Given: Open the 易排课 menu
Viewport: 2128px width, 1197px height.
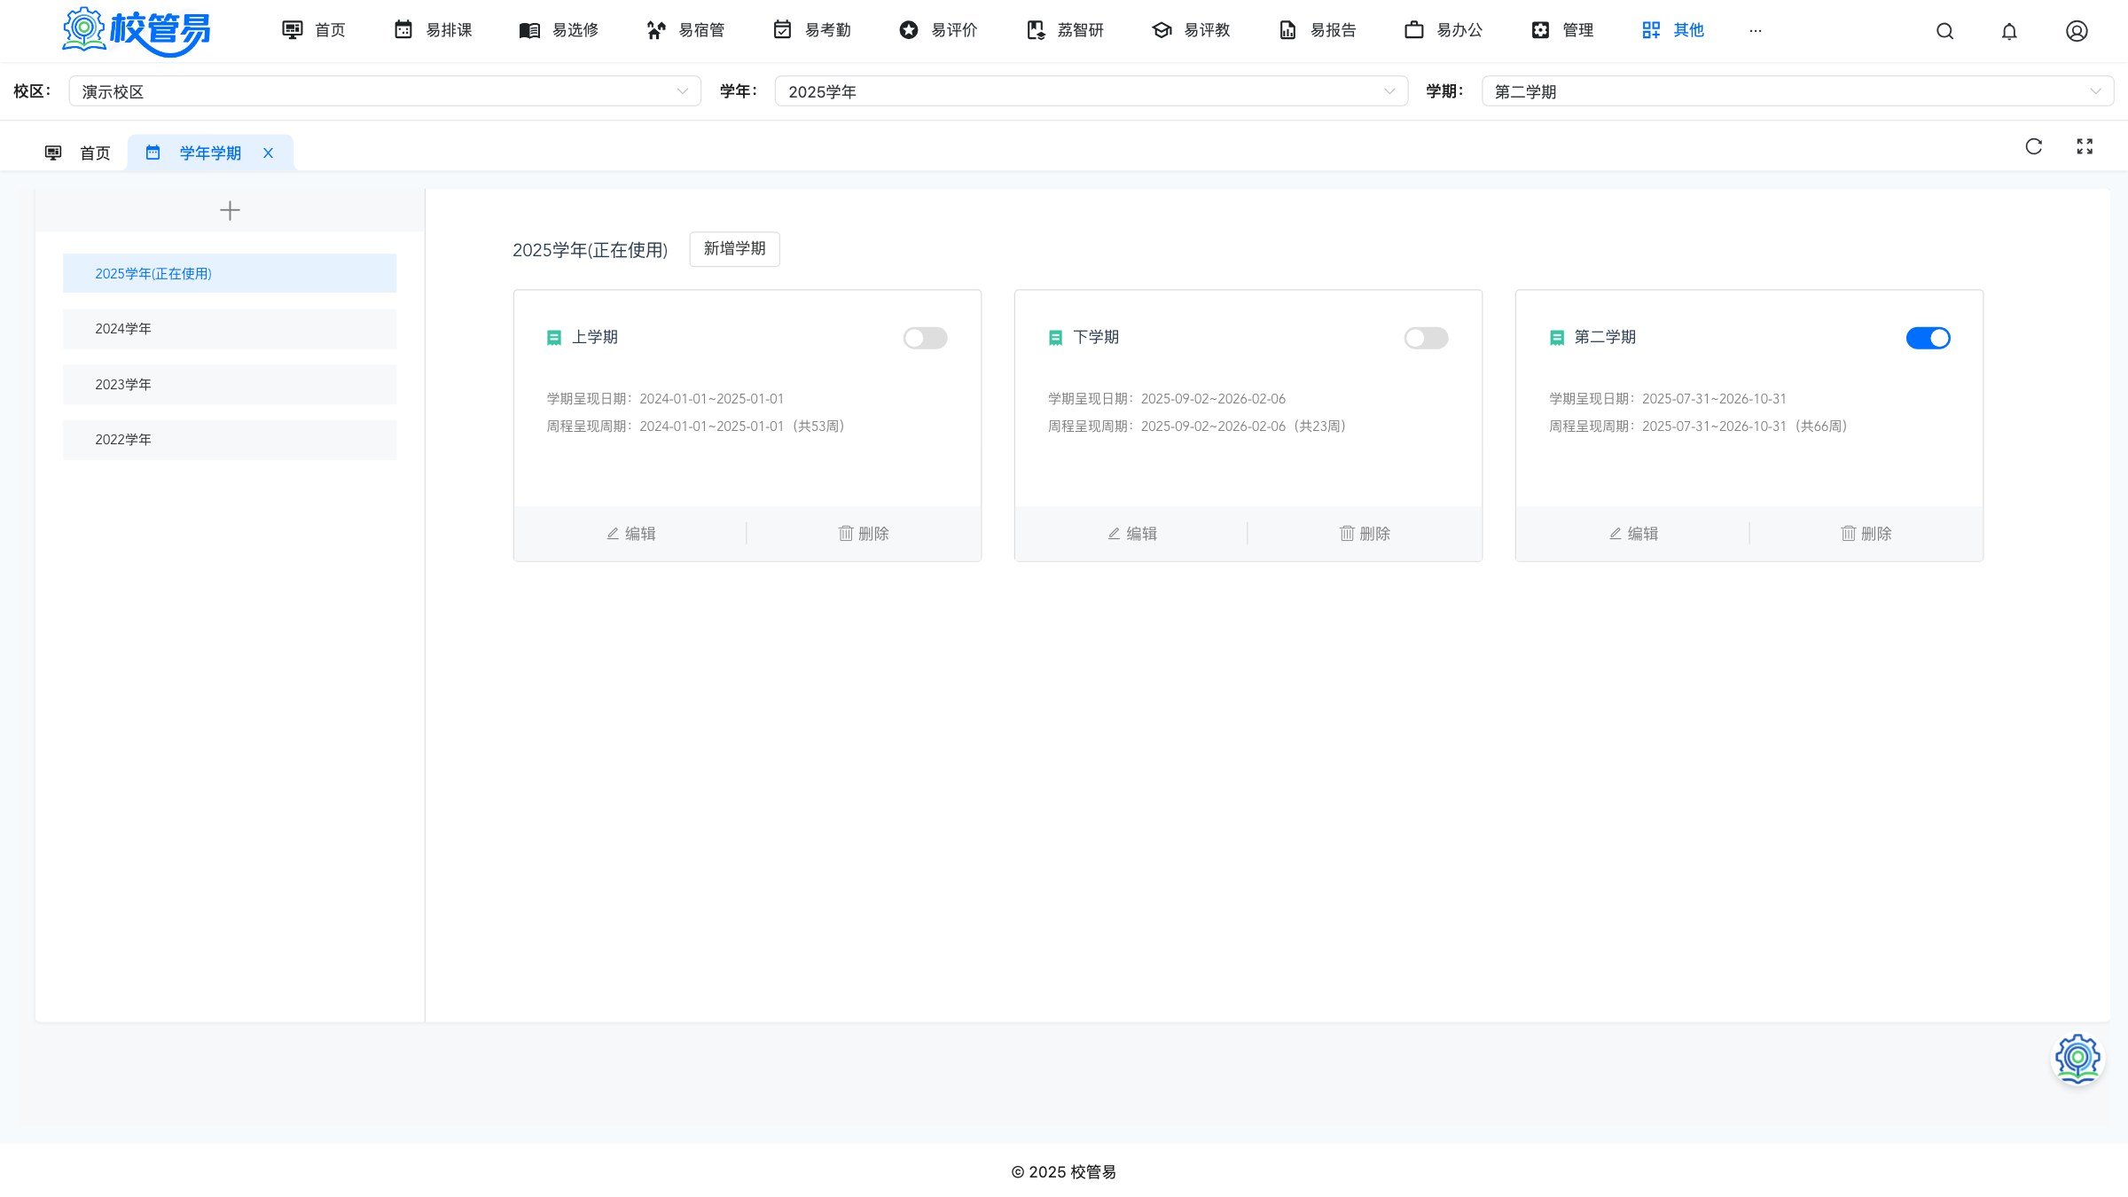Looking at the screenshot, I should [x=433, y=30].
